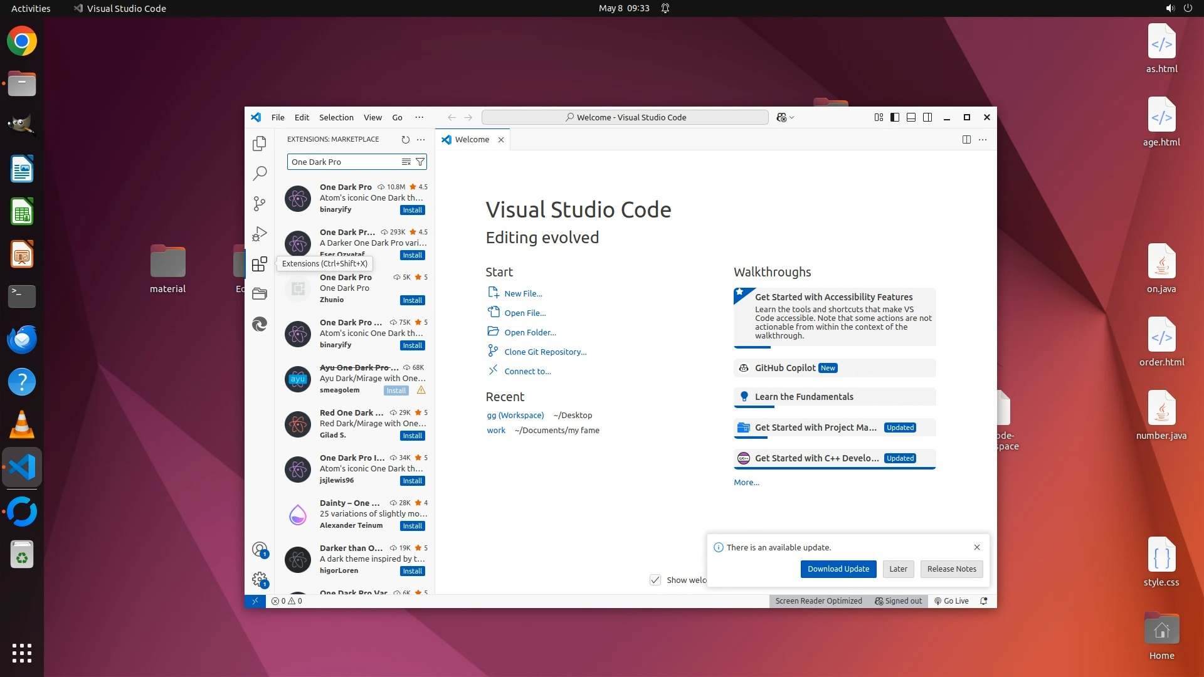The image size is (1204, 677).
Task: Click the Extensions activity bar icon
Action: click(260, 264)
